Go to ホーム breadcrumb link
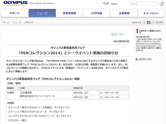 point(6,22)
